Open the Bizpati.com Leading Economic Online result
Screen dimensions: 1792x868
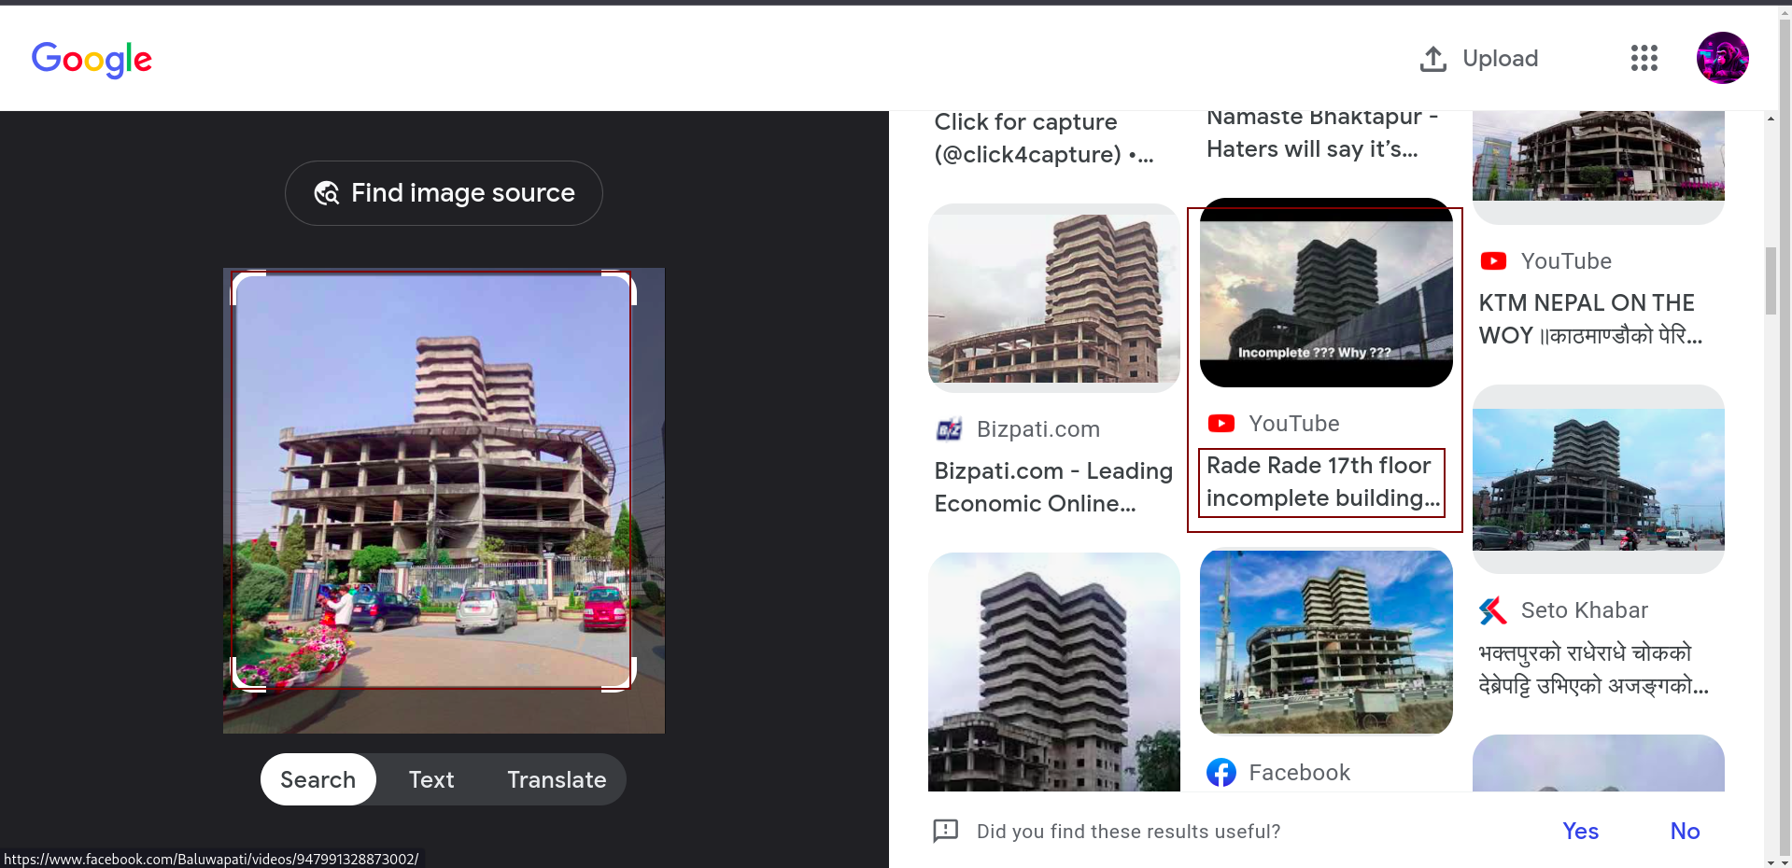pyautogui.click(x=1052, y=487)
